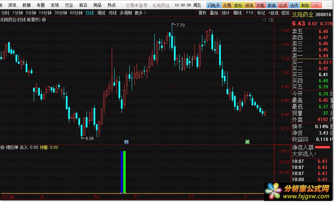Click the 功能 button

(260, 5)
